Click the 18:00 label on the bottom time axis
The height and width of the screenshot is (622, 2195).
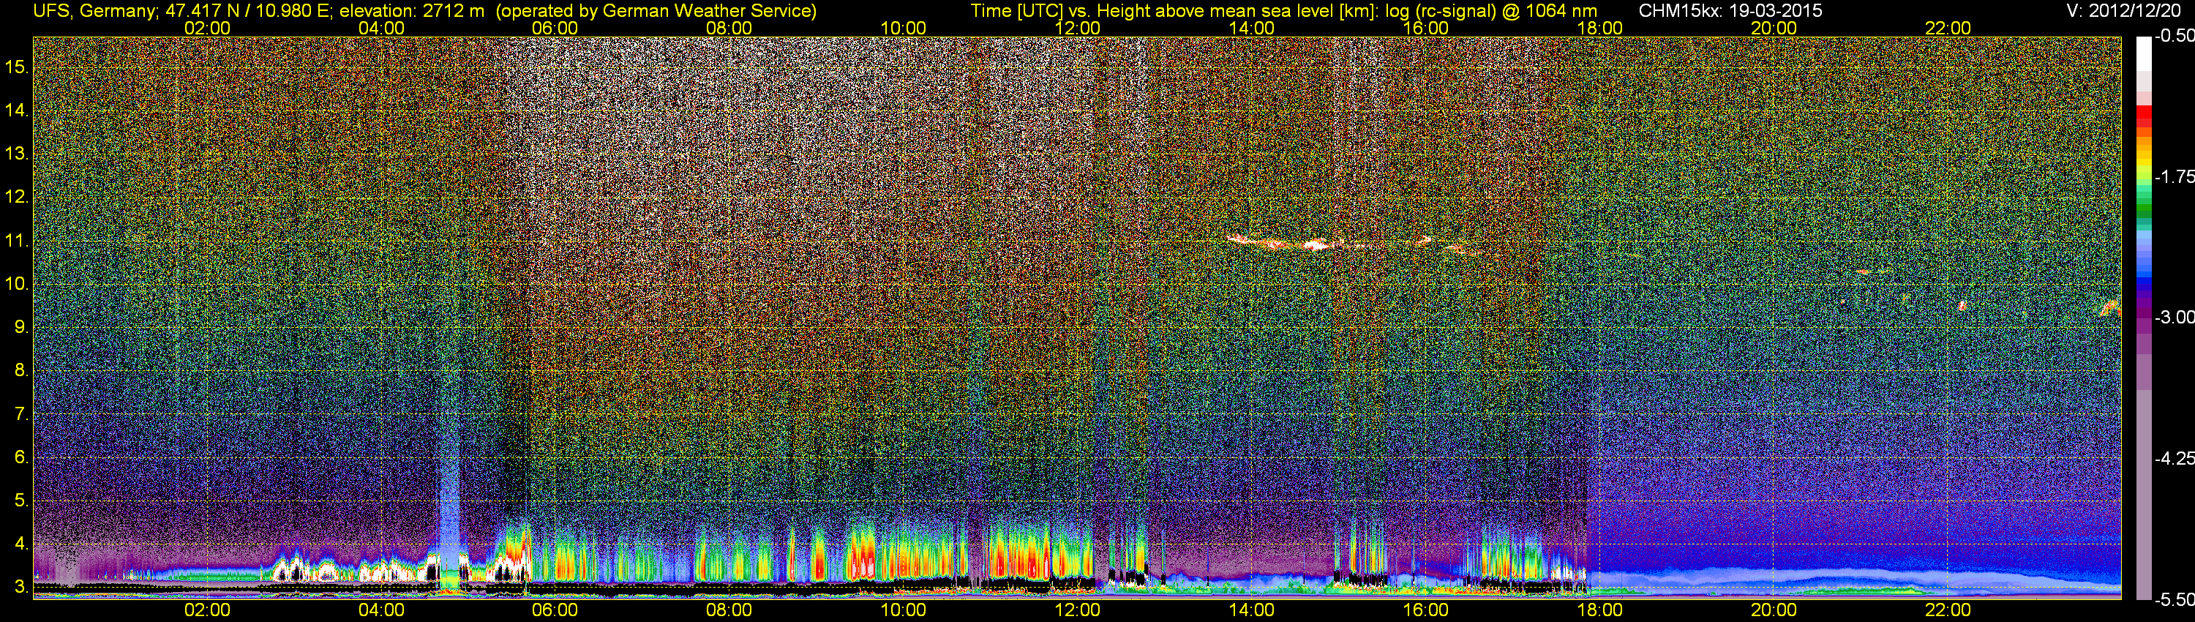(x=1599, y=610)
